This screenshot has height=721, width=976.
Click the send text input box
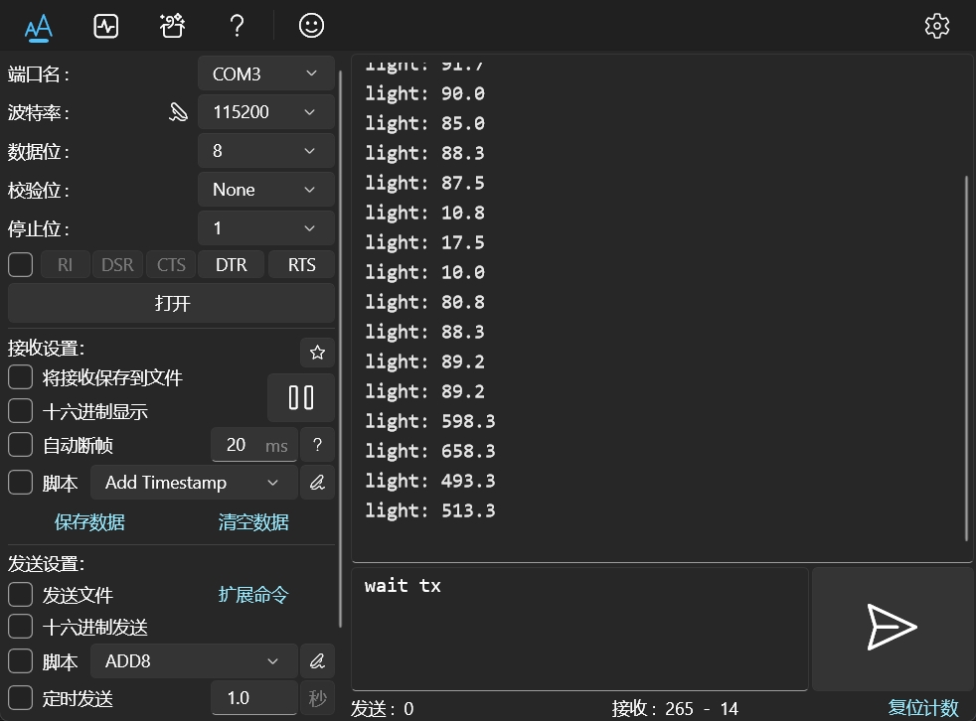[x=578, y=628]
